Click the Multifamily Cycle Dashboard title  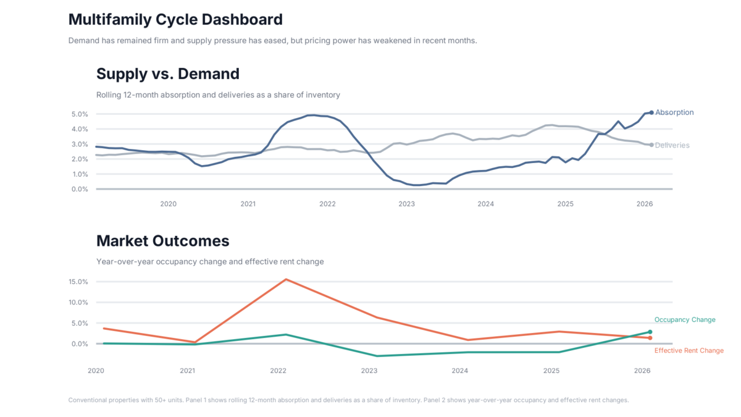[175, 19]
